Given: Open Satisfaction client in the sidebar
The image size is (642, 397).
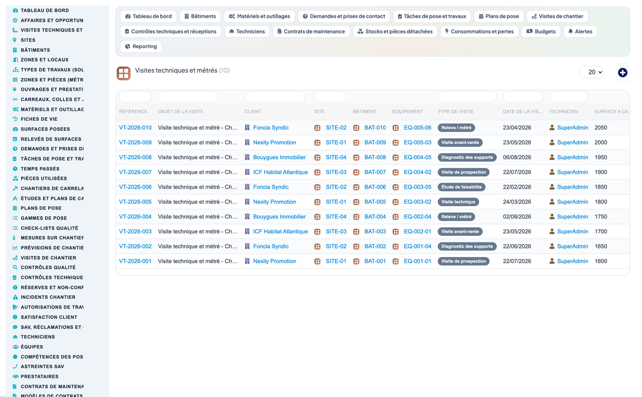Looking at the screenshot, I should point(49,317).
